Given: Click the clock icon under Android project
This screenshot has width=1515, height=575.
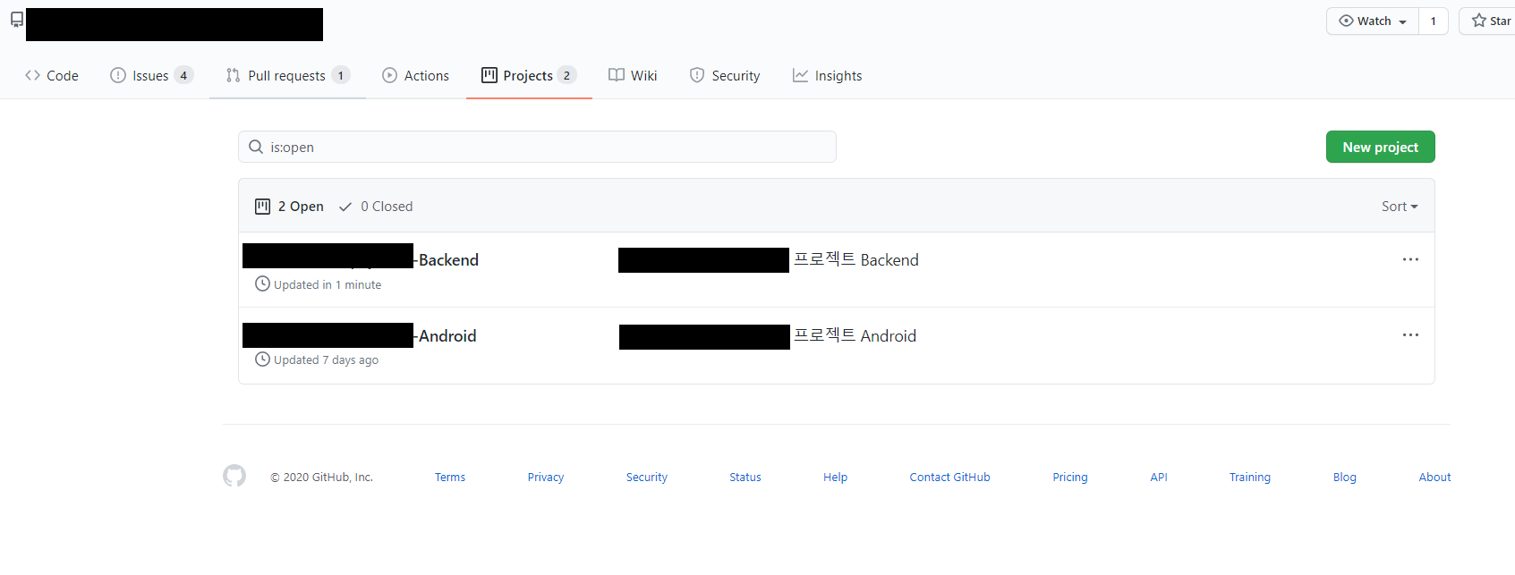Looking at the screenshot, I should [262, 359].
